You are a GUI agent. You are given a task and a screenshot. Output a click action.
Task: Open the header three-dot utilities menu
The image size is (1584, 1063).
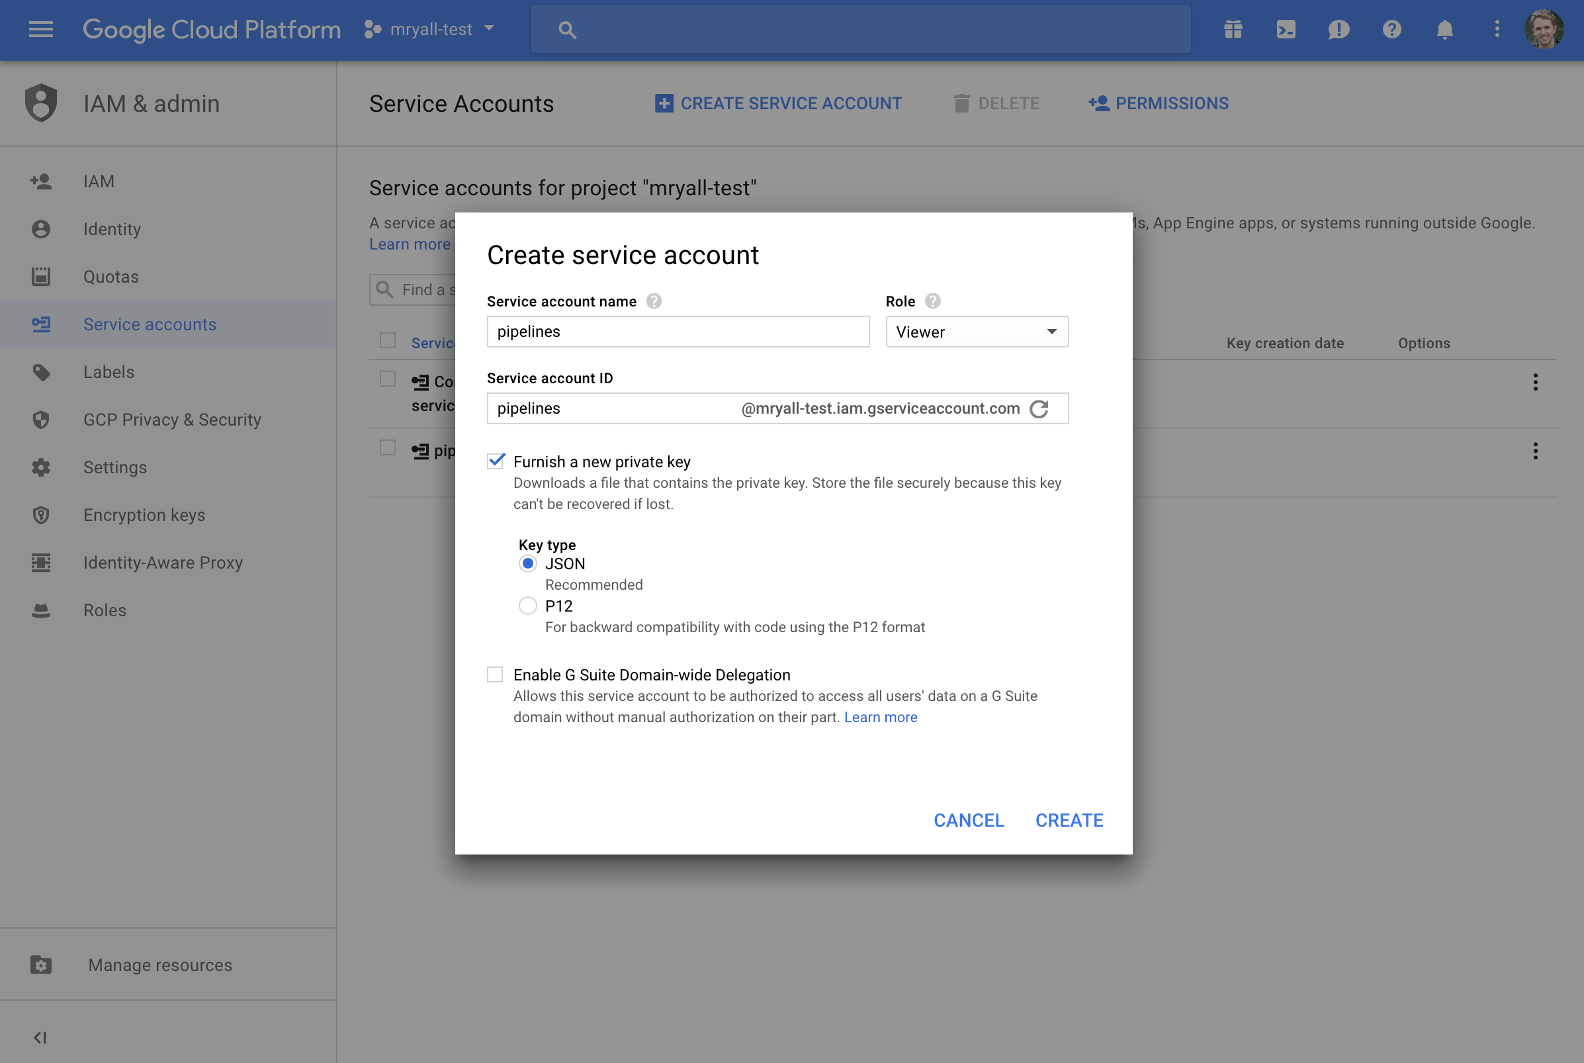1497,29
